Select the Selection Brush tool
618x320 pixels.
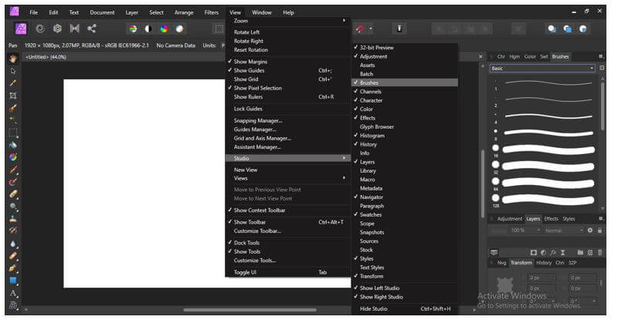point(13,108)
